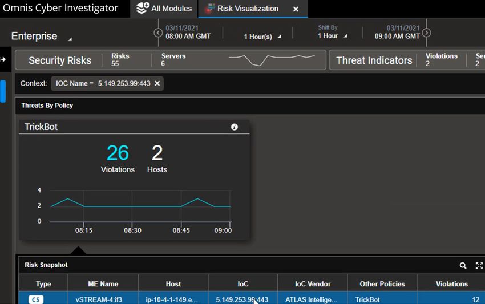
Task: Click the TrickBot policy card title
Action: click(41, 127)
